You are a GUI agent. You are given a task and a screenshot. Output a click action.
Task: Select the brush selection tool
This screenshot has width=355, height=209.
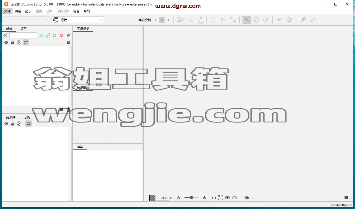[x=266, y=20]
